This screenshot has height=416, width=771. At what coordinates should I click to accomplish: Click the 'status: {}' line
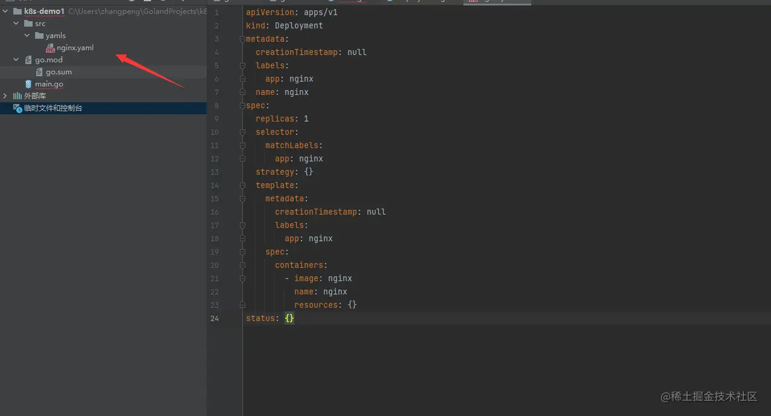click(x=270, y=318)
